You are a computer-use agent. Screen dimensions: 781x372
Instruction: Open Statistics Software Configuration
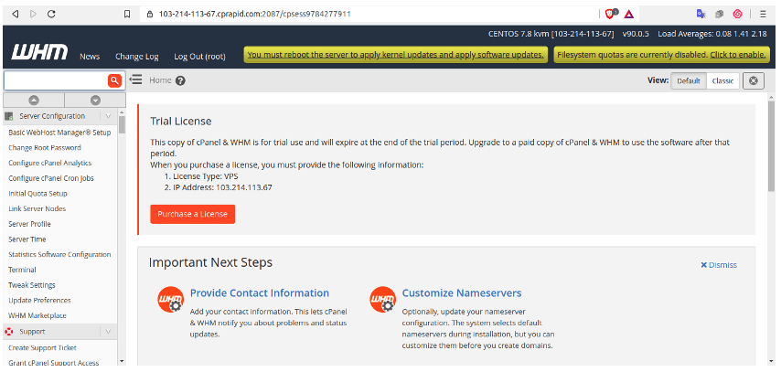click(x=59, y=254)
